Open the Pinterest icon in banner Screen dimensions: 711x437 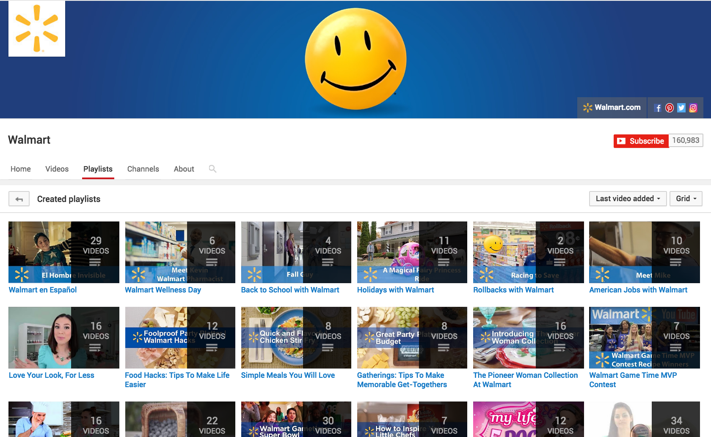[670, 108]
